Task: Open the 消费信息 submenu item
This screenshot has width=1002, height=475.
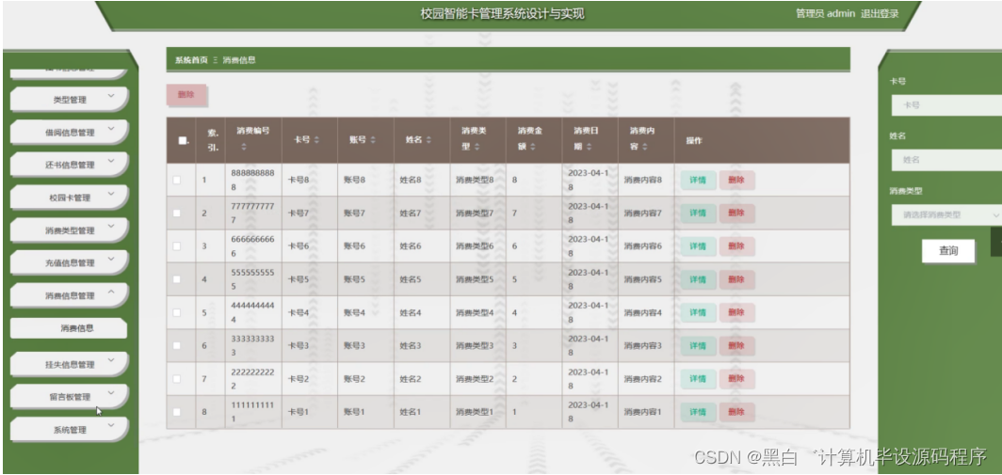Action: tap(69, 328)
